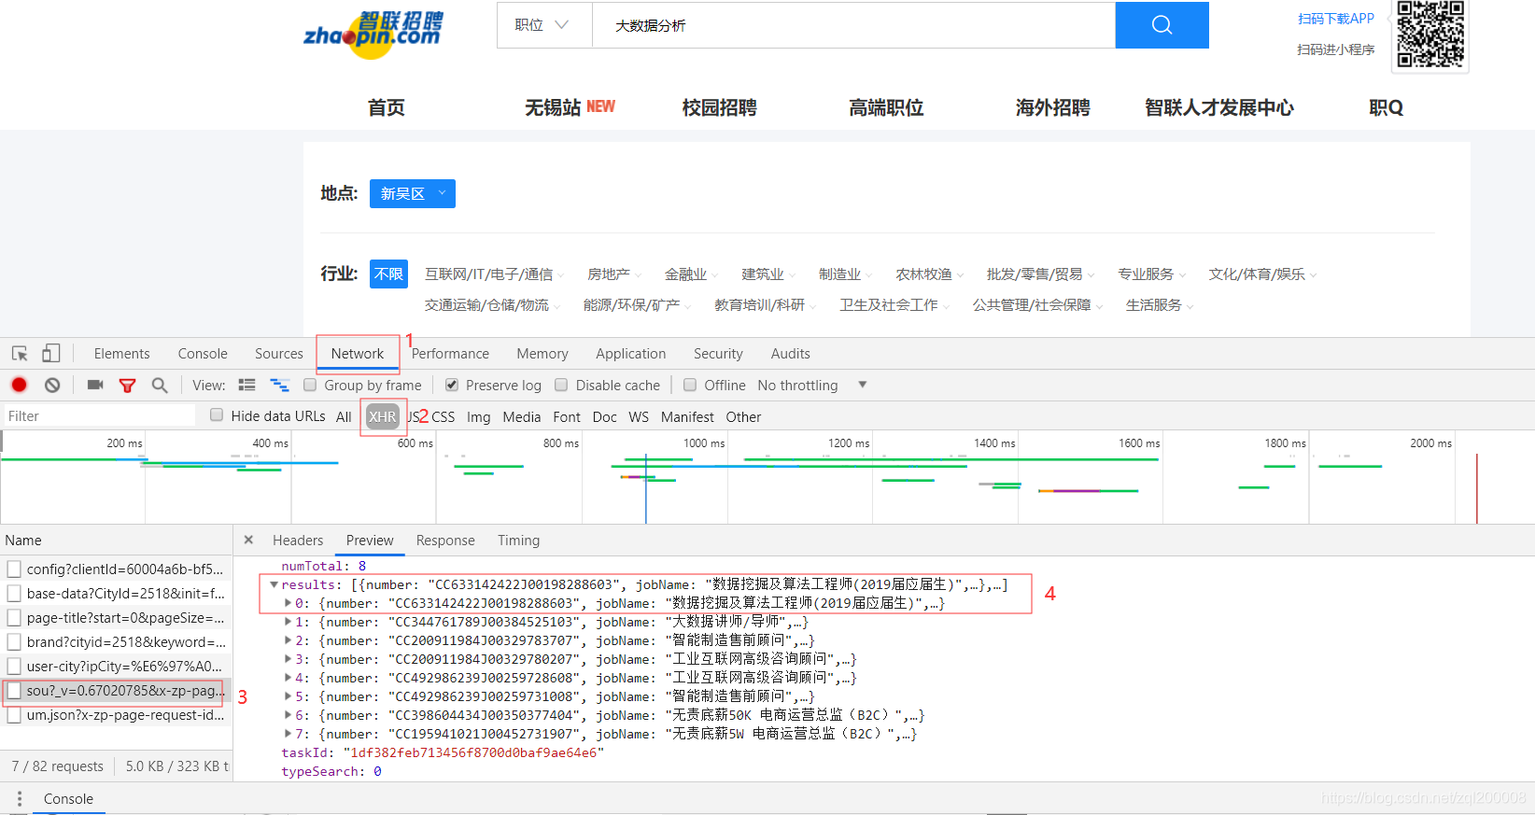The width and height of the screenshot is (1535, 815).
Task: Open the Security tab
Action: click(718, 354)
